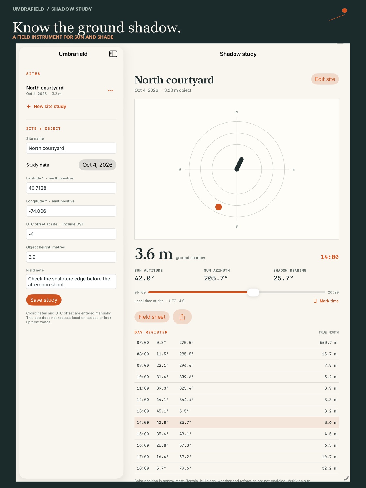Screen dimensions: 366x488
Task: Open the Study date picker Oct 4, 2026
Action: coord(97,165)
